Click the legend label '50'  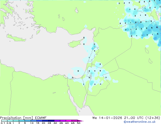point(78,123)
